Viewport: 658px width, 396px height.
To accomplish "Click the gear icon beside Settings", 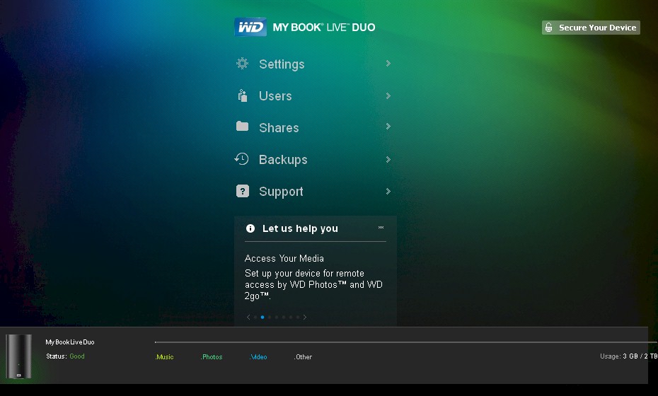I will tap(242, 64).
